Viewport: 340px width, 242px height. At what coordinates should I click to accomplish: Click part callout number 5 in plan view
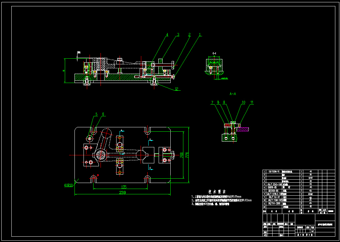coord(96,114)
